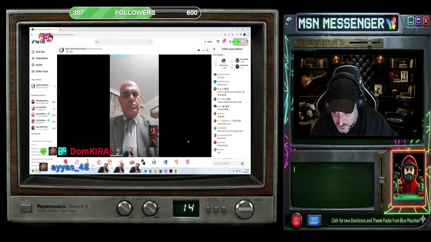Open suggested streamer dilsahgulsah...
The width and height of the screenshot is (431, 242).
[x=43, y=102]
